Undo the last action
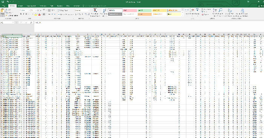 coord(8,2)
